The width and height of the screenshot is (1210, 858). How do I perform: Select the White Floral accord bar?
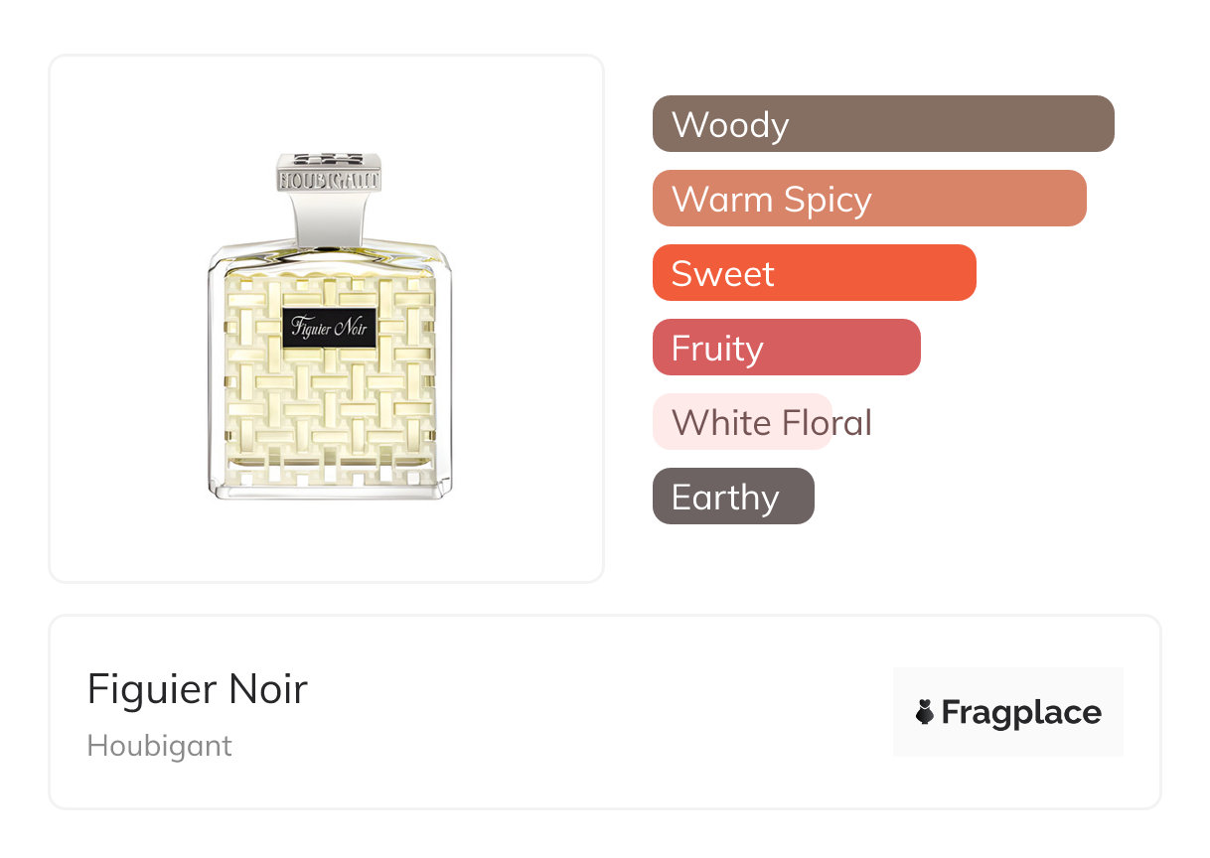[x=740, y=422]
